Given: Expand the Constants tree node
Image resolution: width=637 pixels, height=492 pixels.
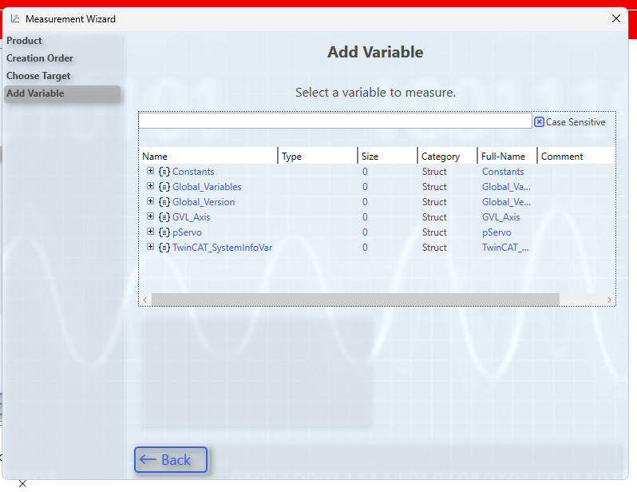Looking at the screenshot, I should coord(150,171).
